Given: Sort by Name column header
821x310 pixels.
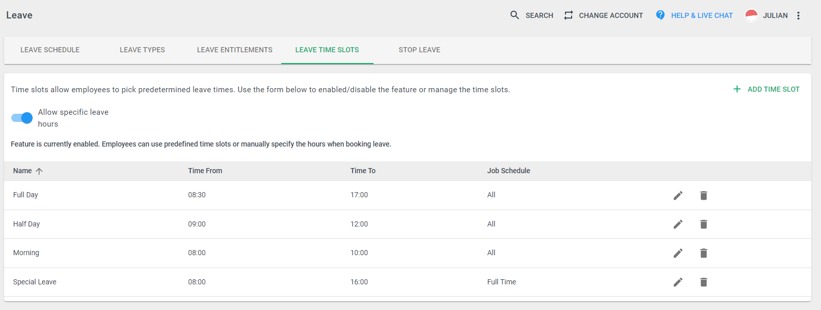Looking at the screenshot, I should click(x=23, y=171).
